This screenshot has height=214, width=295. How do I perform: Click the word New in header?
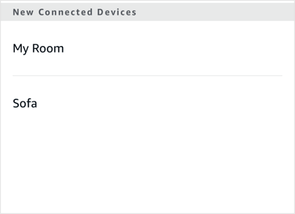coord(23,12)
